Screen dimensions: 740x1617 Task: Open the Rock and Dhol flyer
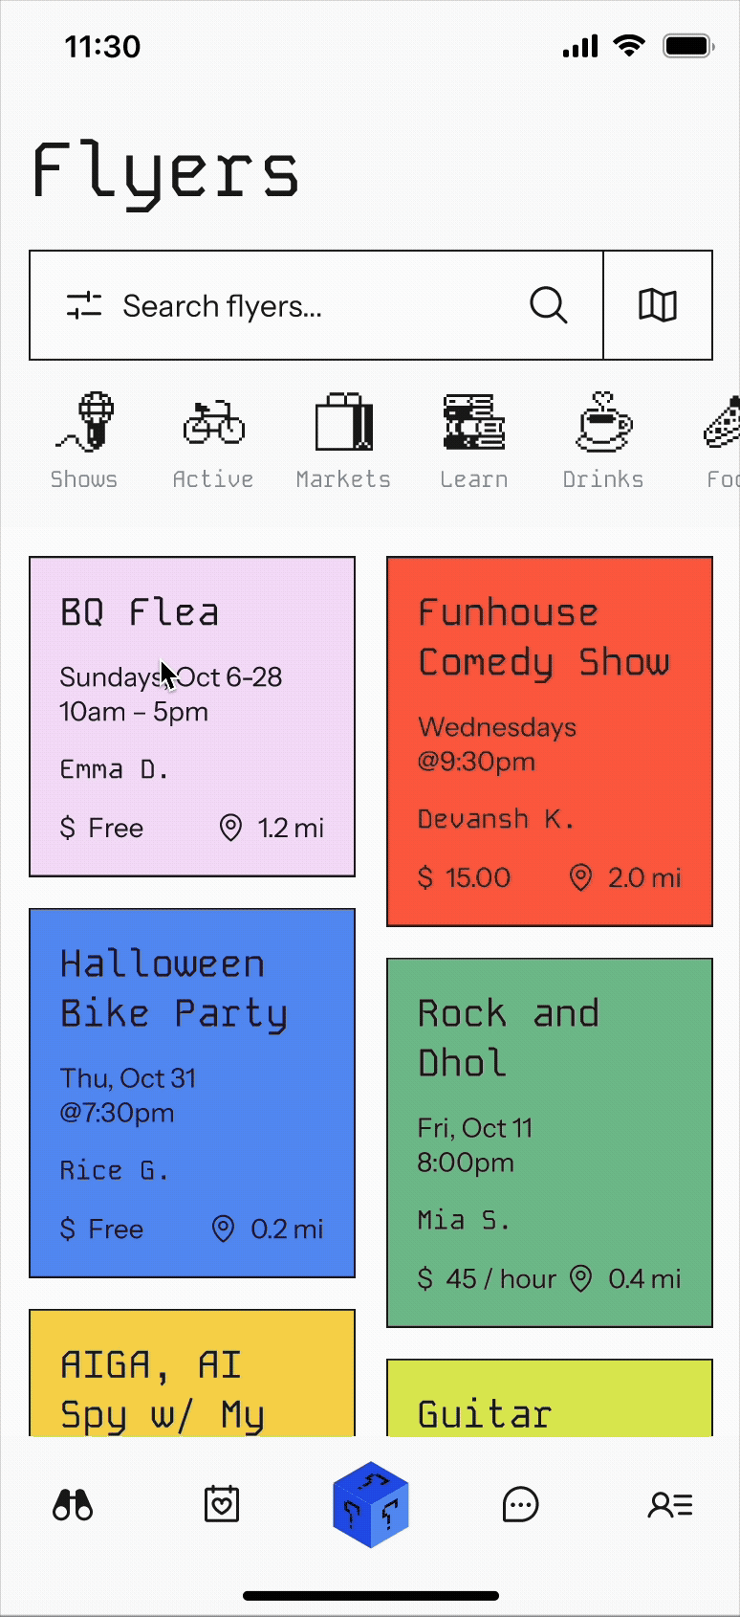pyautogui.click(x=550, y=1142)
